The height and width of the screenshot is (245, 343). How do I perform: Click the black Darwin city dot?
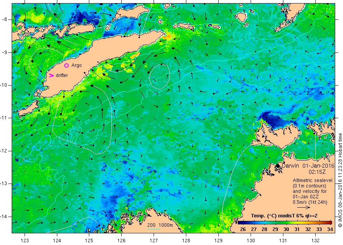click(278, 166)
